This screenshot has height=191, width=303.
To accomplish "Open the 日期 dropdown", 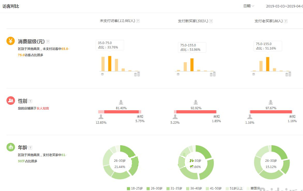I will (x=249, y=6).
